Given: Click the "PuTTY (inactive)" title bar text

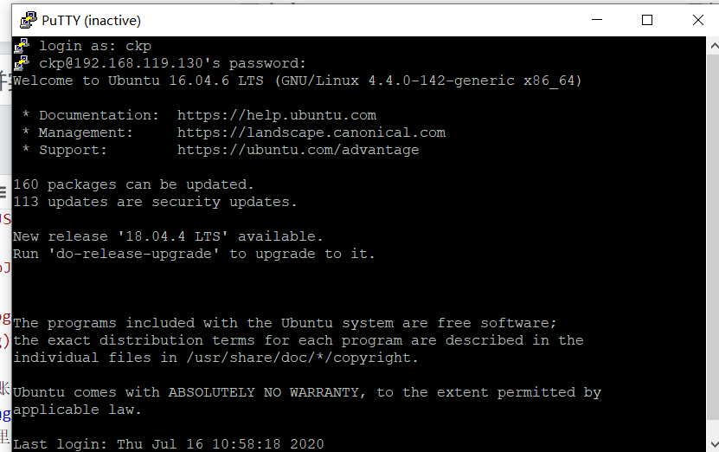Looking at the screenshot, I should point(91,21).
